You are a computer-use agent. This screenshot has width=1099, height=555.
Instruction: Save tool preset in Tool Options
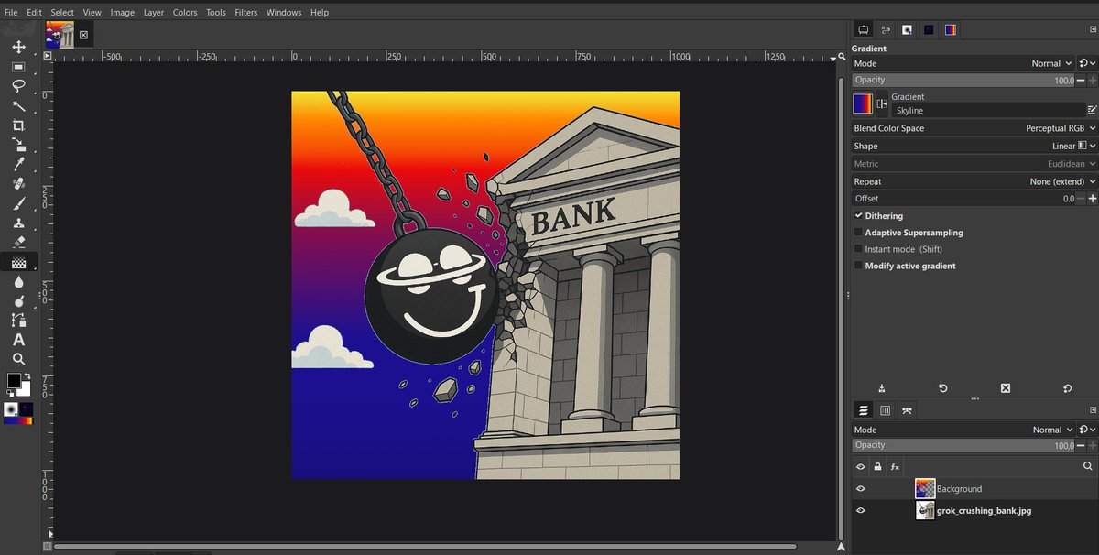(x=881, y=388)
